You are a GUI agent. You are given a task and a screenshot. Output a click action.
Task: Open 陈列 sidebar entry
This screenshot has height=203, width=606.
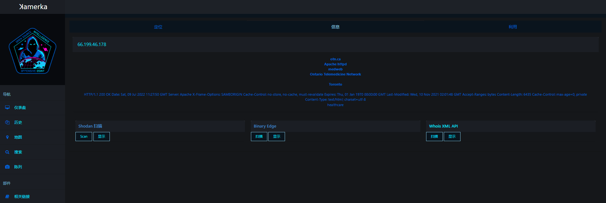click(x=33, y=167)
